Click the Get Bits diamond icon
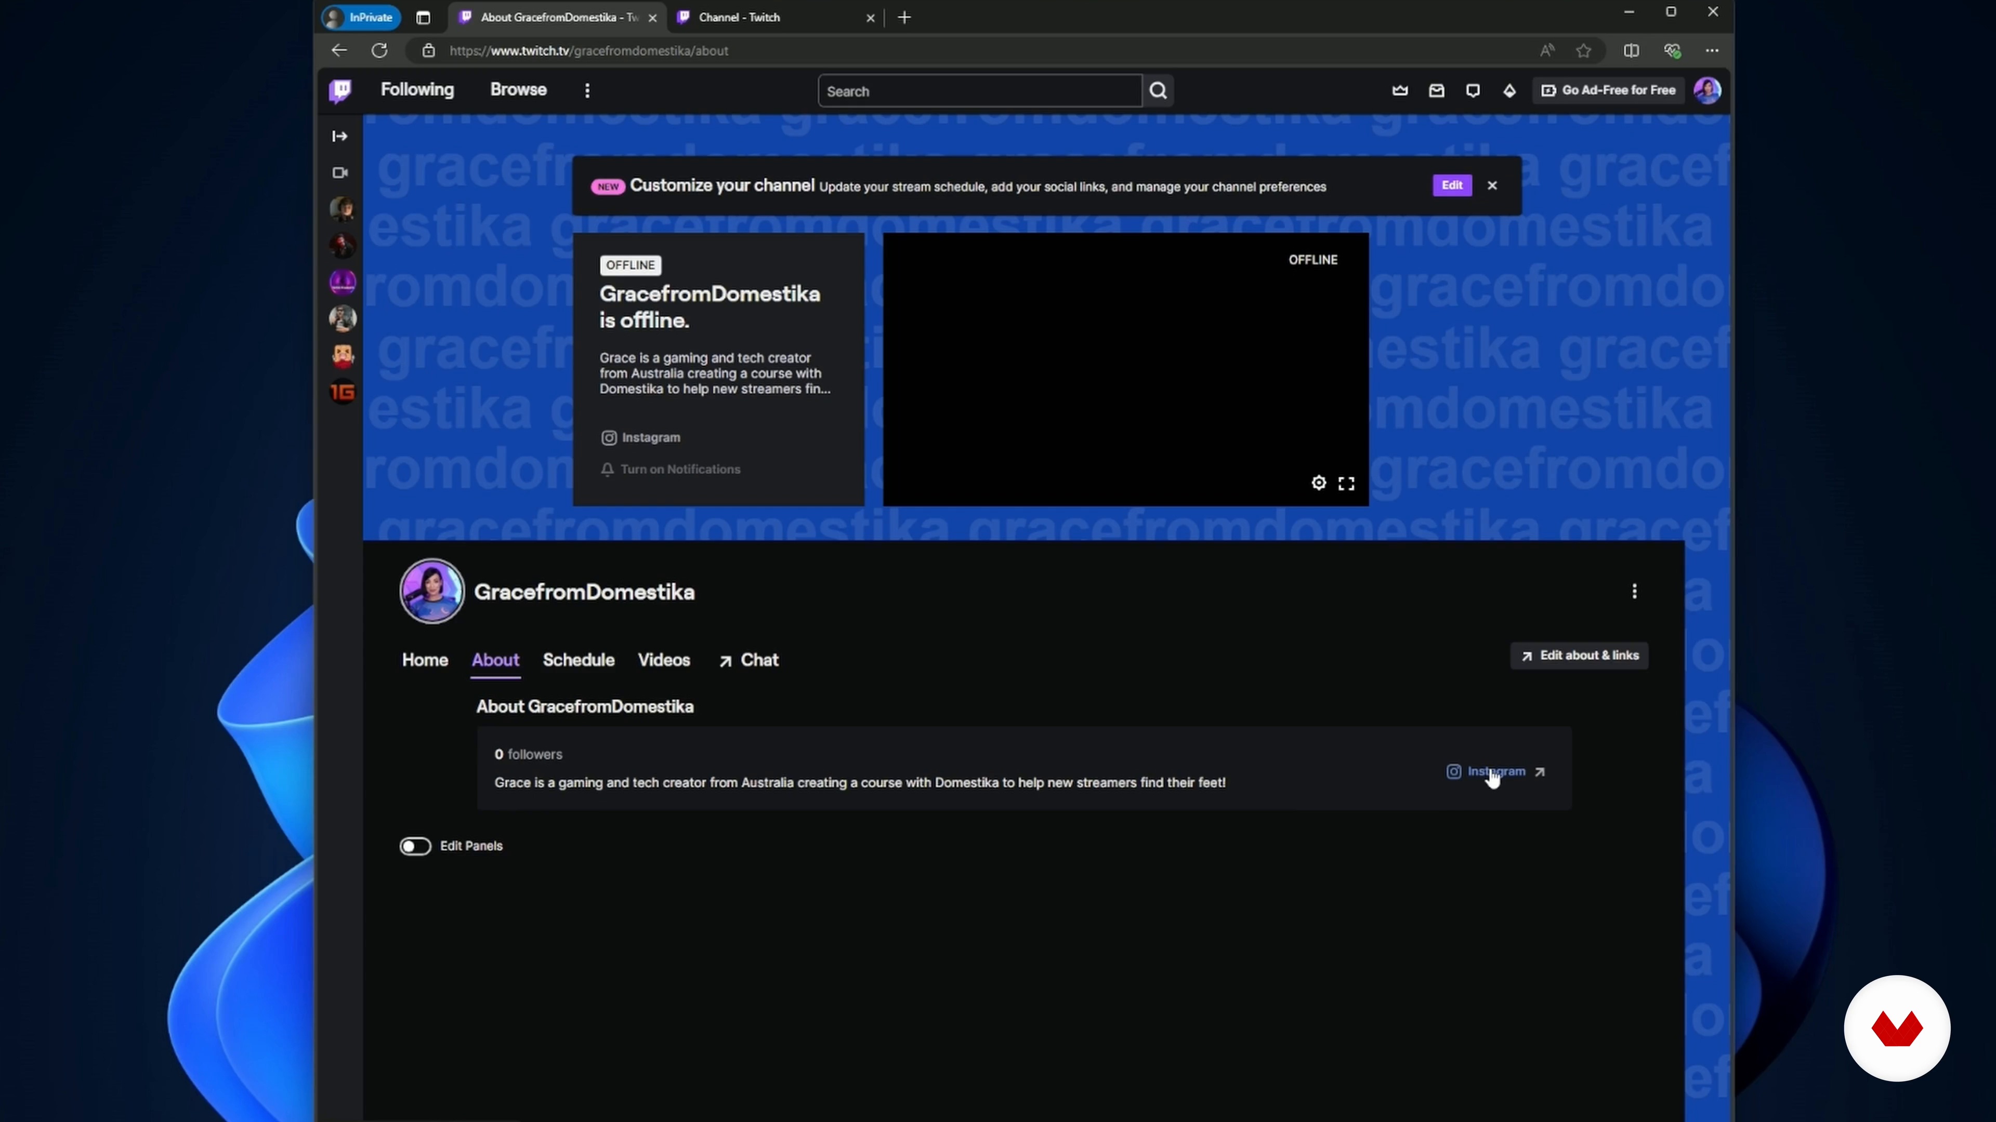This screenshot has height=1122, width=1996. point(1509,90)
